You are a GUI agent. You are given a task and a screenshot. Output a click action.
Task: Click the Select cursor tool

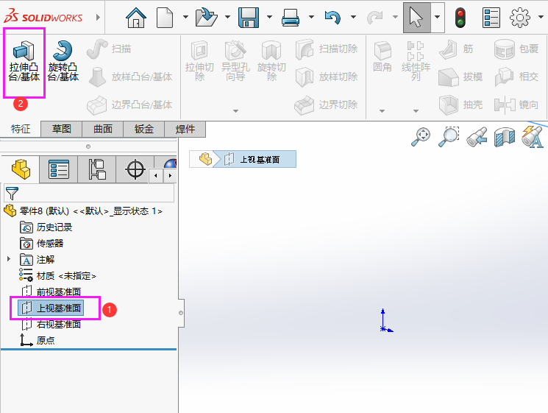416,17
